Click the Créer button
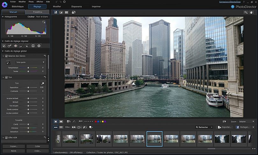This screenshot has height=155, width=258. coord(38,151)
